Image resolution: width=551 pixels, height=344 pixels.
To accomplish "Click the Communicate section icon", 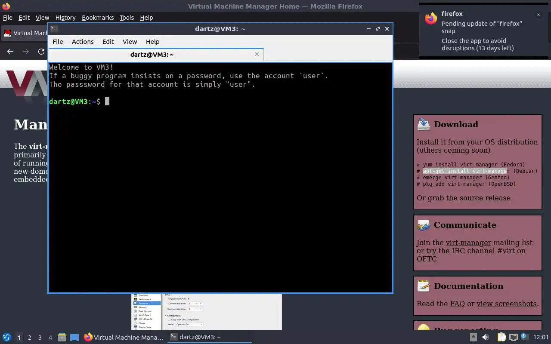I will coord(424,225).
